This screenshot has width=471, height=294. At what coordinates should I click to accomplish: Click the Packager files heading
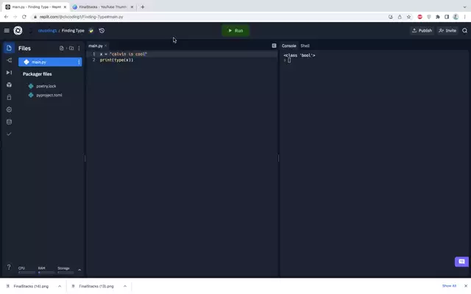point(38,74)
